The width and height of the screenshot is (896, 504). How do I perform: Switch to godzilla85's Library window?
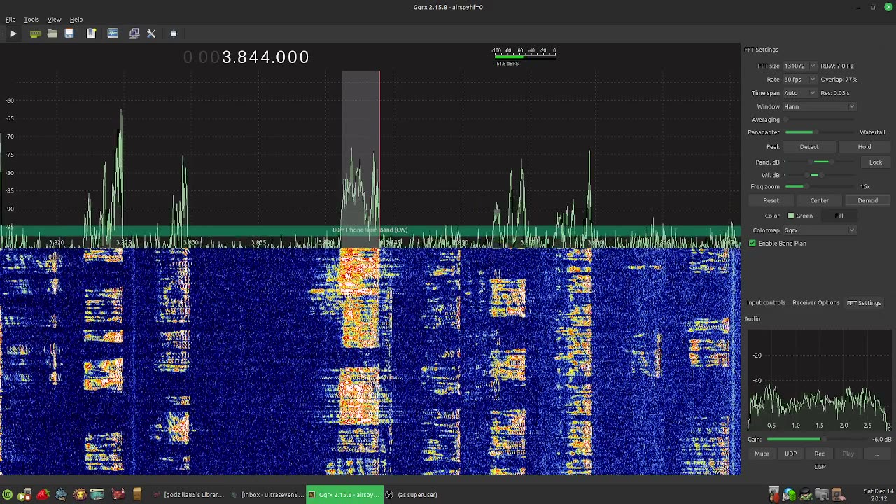click(x=188, y=495)
